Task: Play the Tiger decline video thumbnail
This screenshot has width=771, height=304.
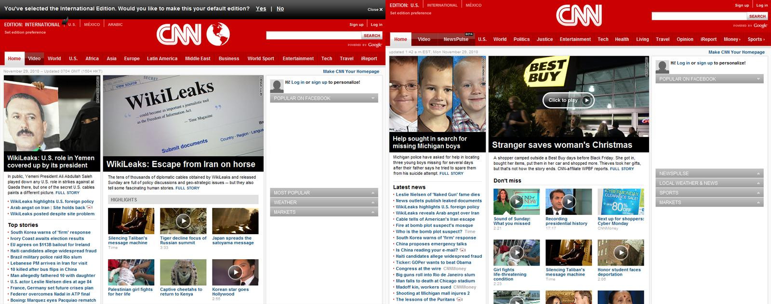Action: click(183, 221)
